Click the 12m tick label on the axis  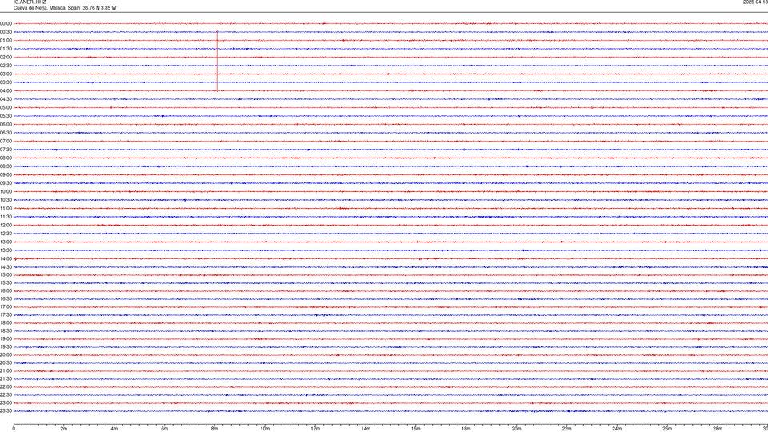[x=315, y=429]
